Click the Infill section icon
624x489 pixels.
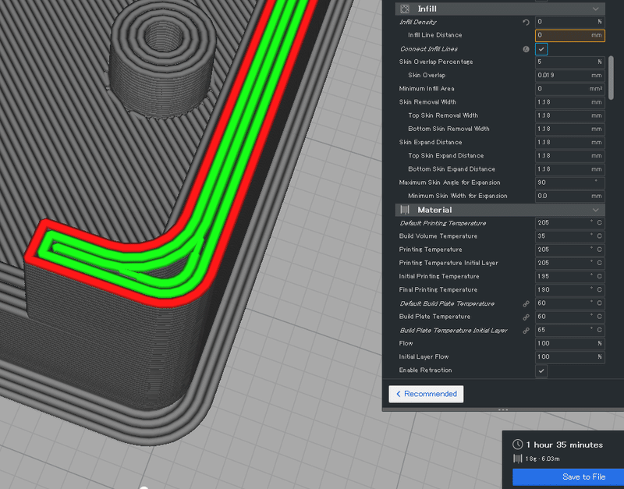coord(405,9)
